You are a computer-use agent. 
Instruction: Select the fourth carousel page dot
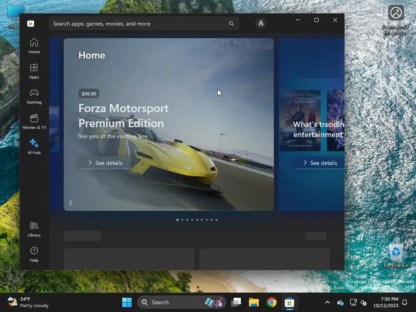click(x=192, y=220)
